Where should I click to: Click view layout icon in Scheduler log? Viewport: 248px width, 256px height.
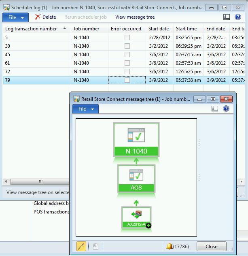point(227,17)
